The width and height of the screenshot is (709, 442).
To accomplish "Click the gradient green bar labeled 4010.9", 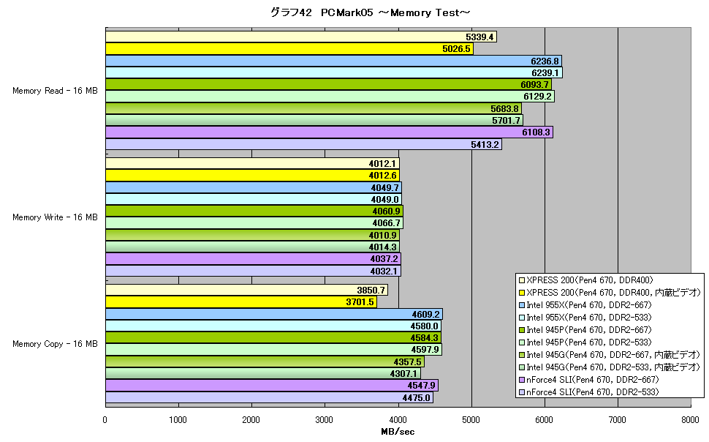I will pyautogui.click(x=252, y=235).
